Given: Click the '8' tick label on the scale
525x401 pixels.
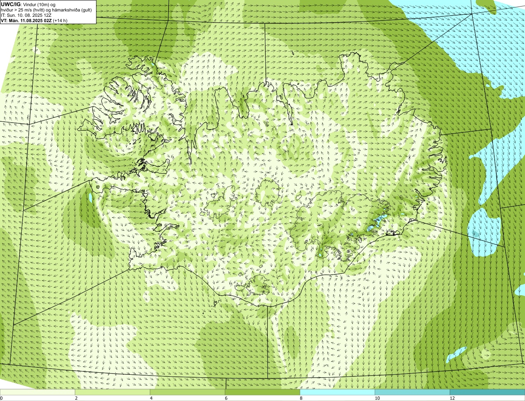Looking at the screenshot, I should coord(301,398).
